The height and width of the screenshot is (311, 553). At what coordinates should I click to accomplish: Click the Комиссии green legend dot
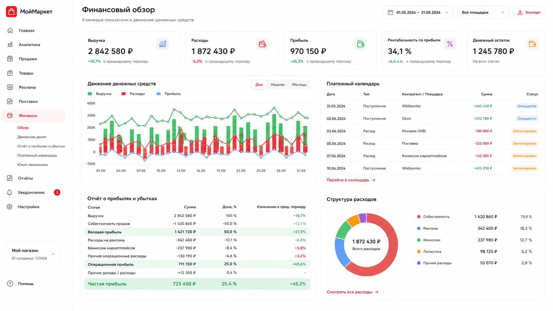point(419,240)
